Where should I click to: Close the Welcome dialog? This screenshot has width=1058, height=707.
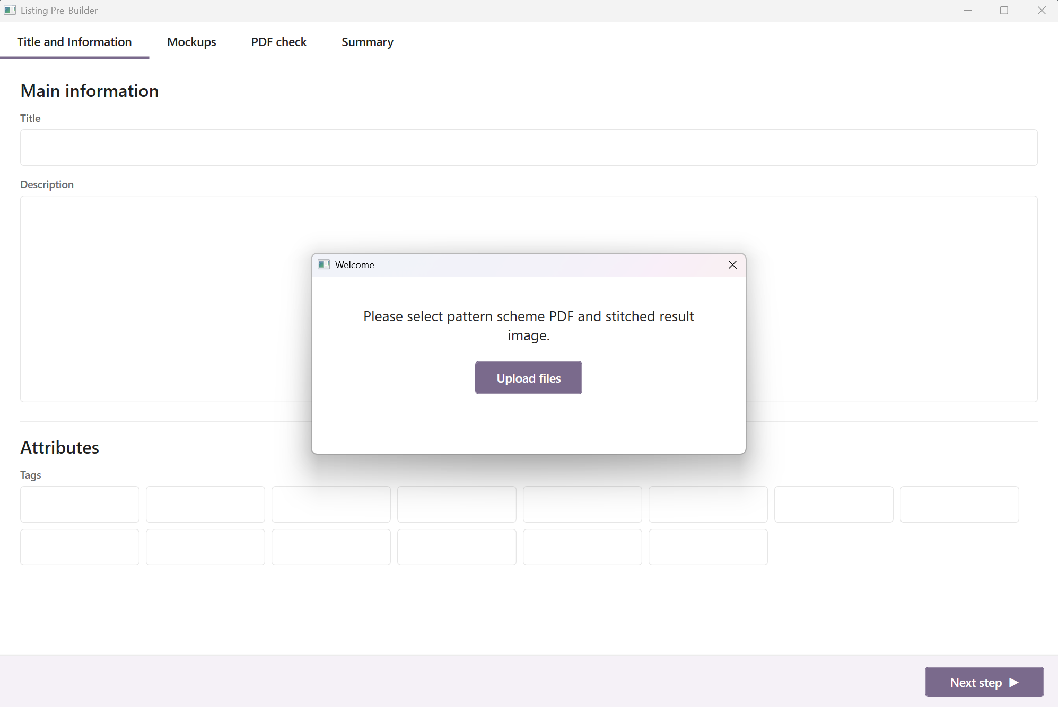[732, 265]
